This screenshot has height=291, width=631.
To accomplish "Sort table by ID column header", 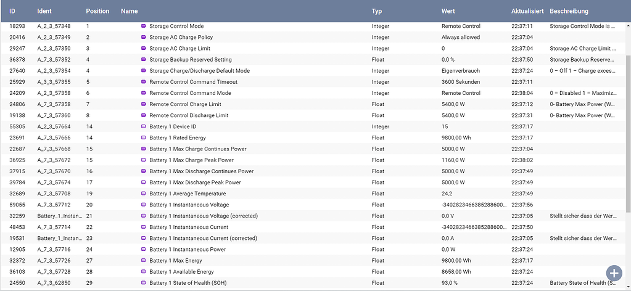I will click(12, 11).
